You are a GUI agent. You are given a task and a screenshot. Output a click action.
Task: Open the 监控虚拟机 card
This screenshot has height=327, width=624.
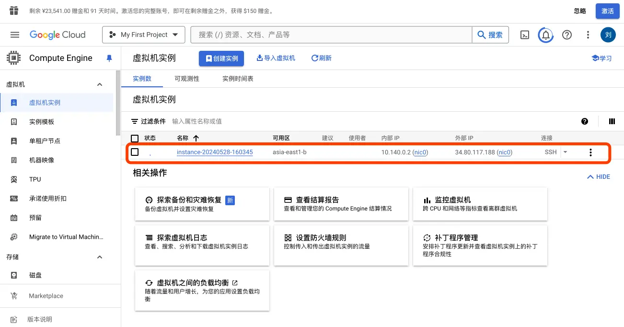480,204
